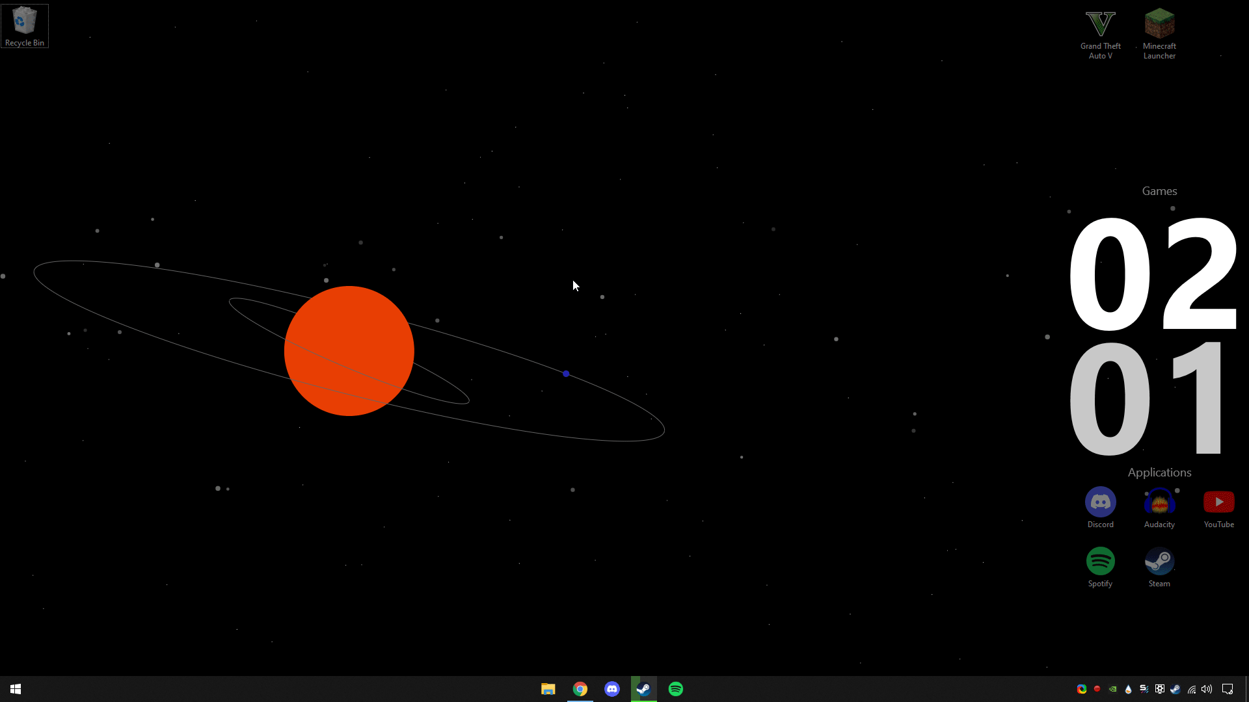Open File Explorer from the taskbar

click(548, 688)
